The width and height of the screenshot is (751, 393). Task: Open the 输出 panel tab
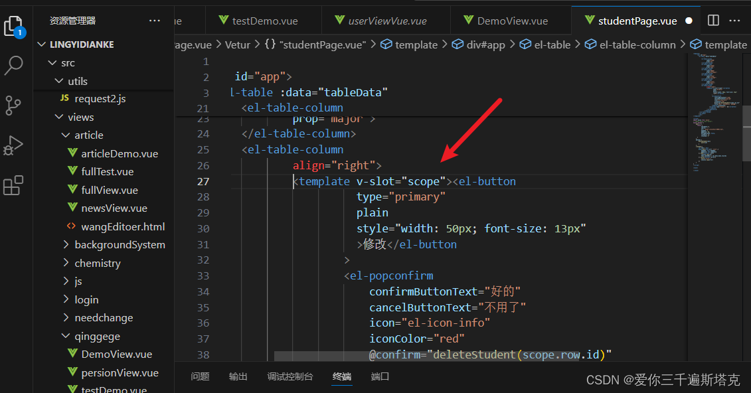[238, 376]
